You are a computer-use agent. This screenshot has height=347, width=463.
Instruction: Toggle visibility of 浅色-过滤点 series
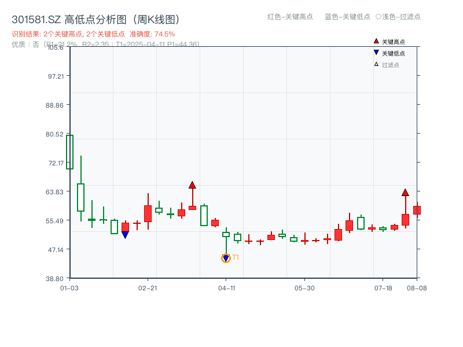[x=400, y=17]
